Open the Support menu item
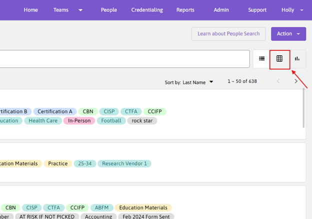The image size is (312, 219). tap(257, 10)
